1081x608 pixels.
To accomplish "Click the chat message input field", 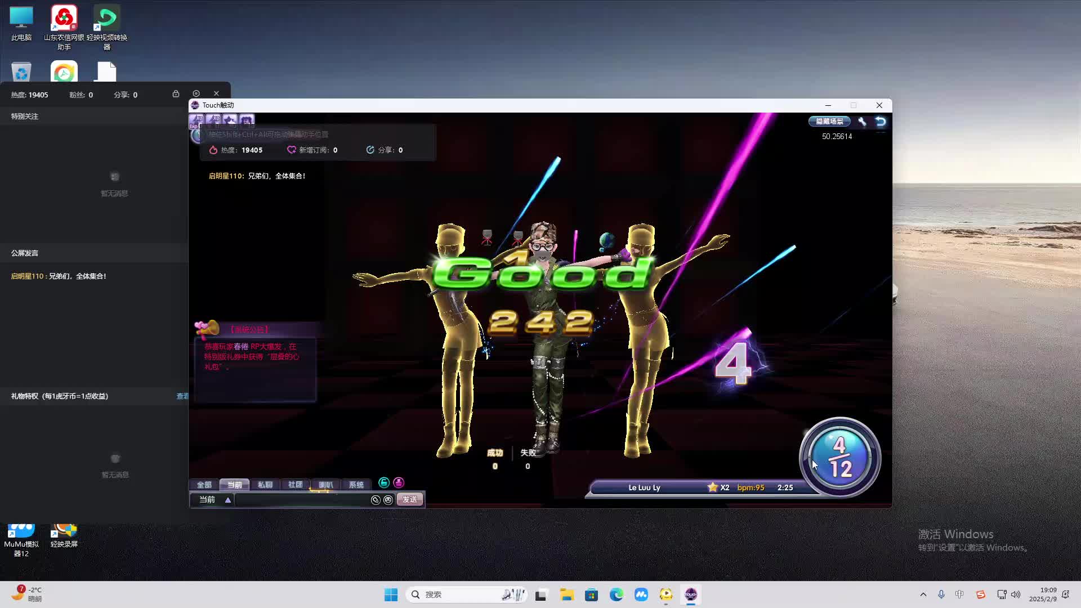I will click(301, 500).
